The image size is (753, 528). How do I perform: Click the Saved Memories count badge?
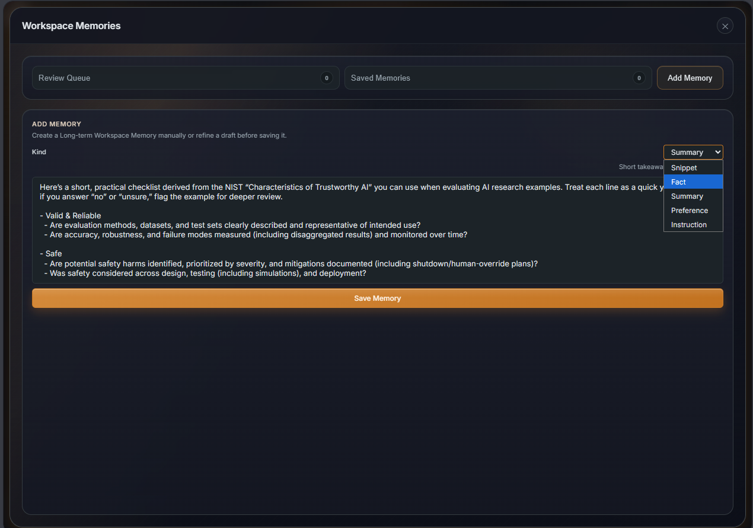pos(639,78)
